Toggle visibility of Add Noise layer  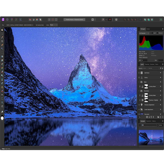160,73
